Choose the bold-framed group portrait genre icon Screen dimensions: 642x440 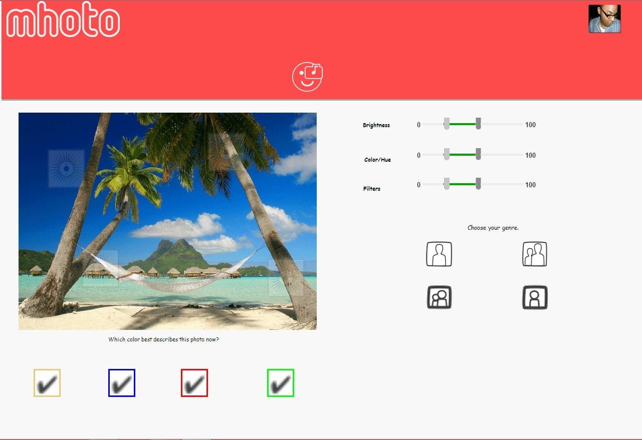pyautogui.click(x=439, y=297)
